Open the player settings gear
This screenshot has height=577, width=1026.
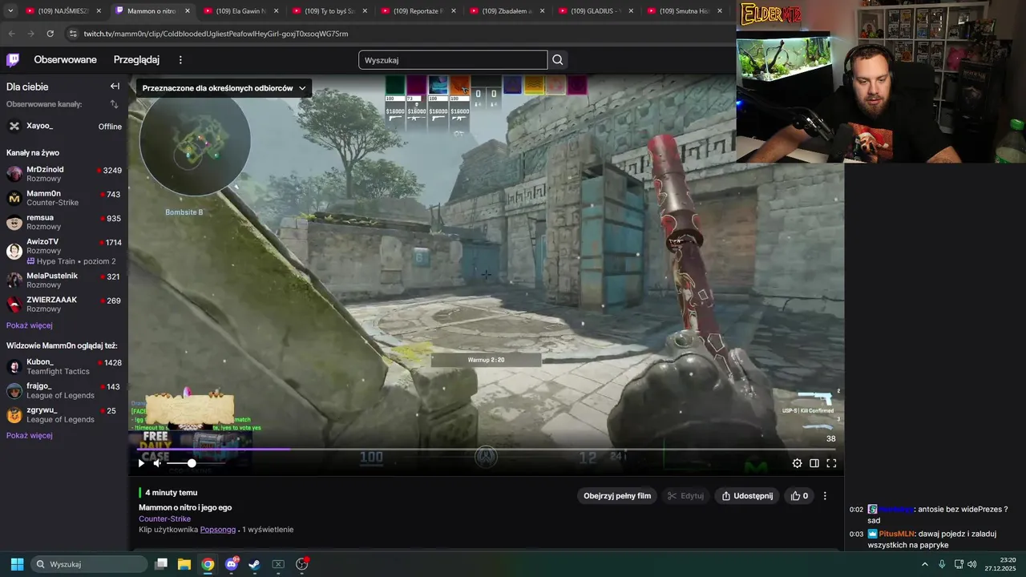pos(797,463)
